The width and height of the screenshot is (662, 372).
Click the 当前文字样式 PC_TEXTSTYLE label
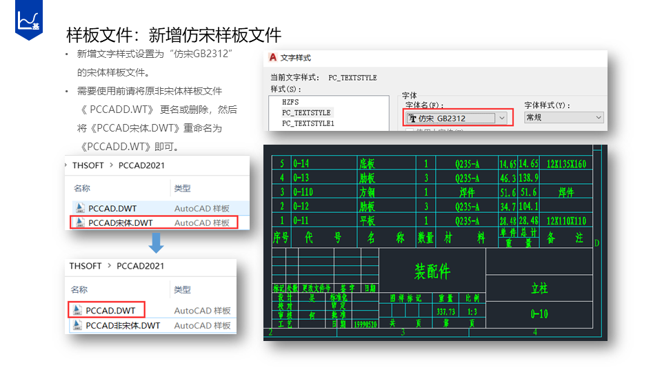coord(323,78)
